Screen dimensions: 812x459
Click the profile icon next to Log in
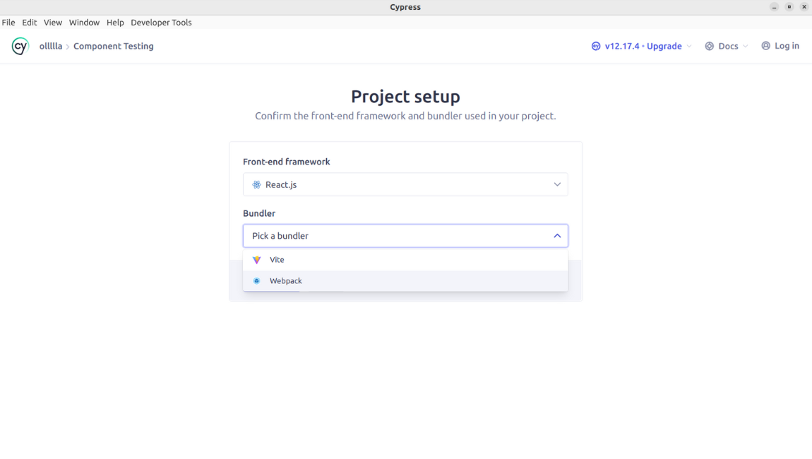click(x=765, y=45)
